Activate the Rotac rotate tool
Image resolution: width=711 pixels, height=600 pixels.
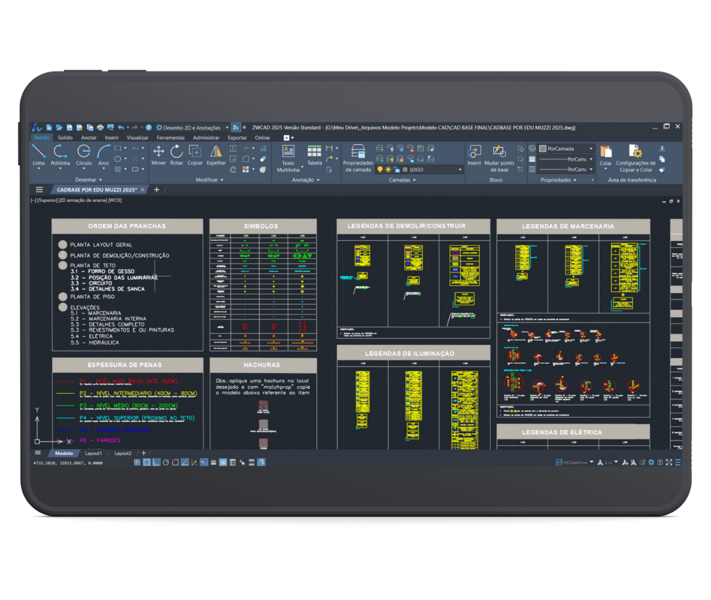[x=177, y=155]
